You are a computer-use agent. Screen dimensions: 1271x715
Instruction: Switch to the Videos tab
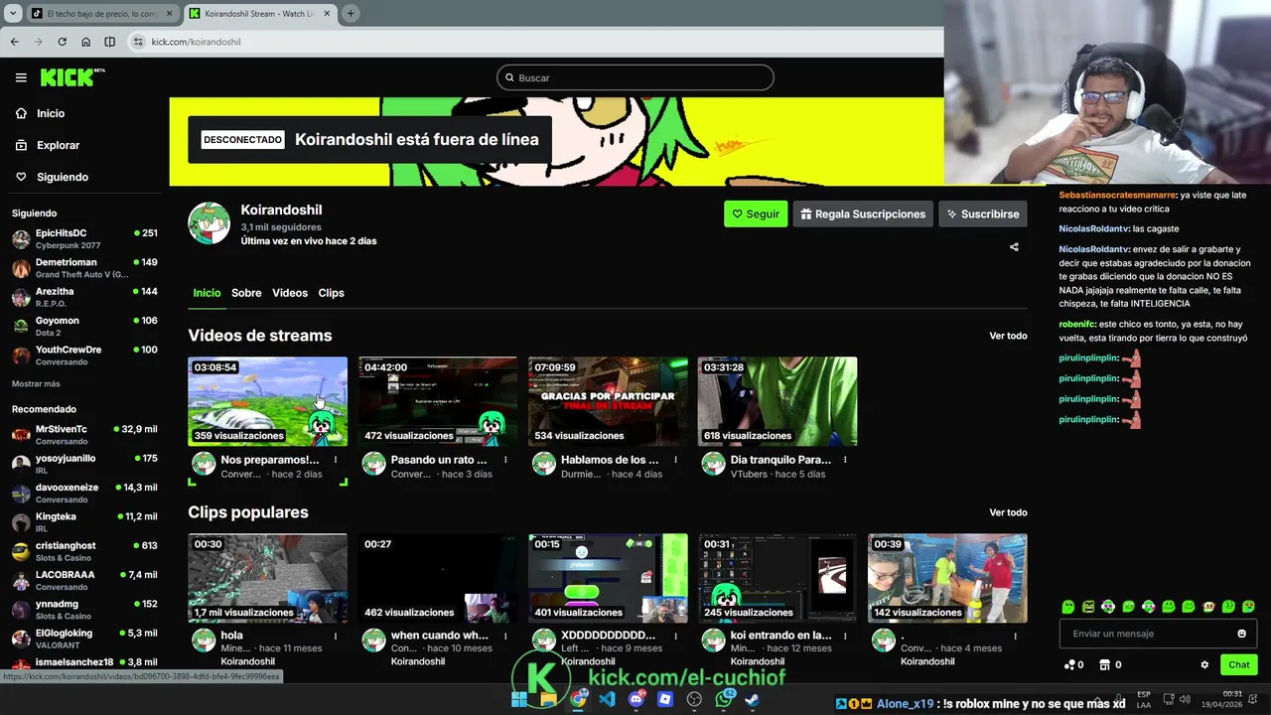point(290,293)
